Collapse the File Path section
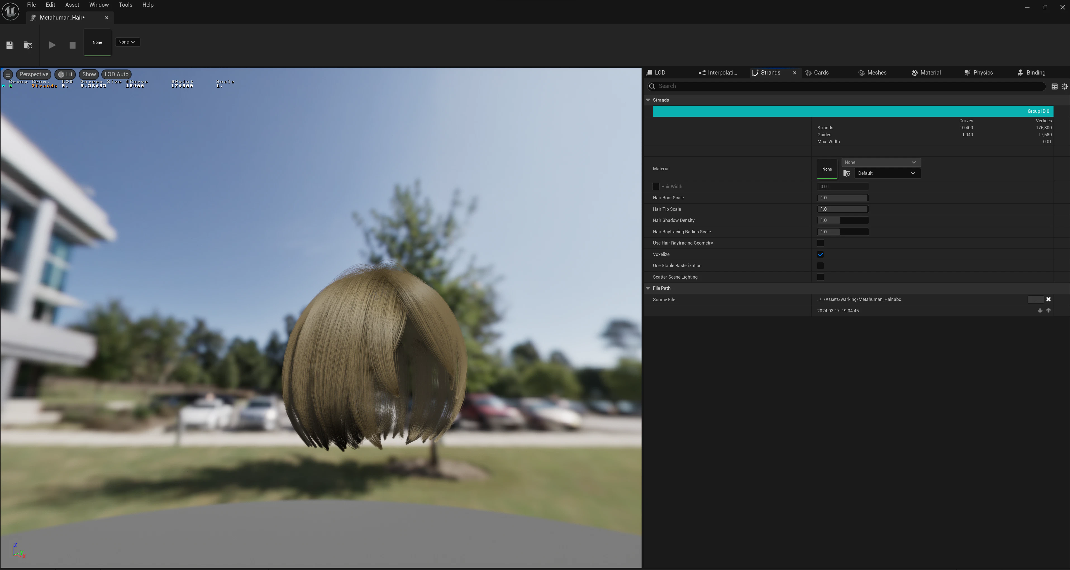The image size is (1070, 570). pos(648,288)
